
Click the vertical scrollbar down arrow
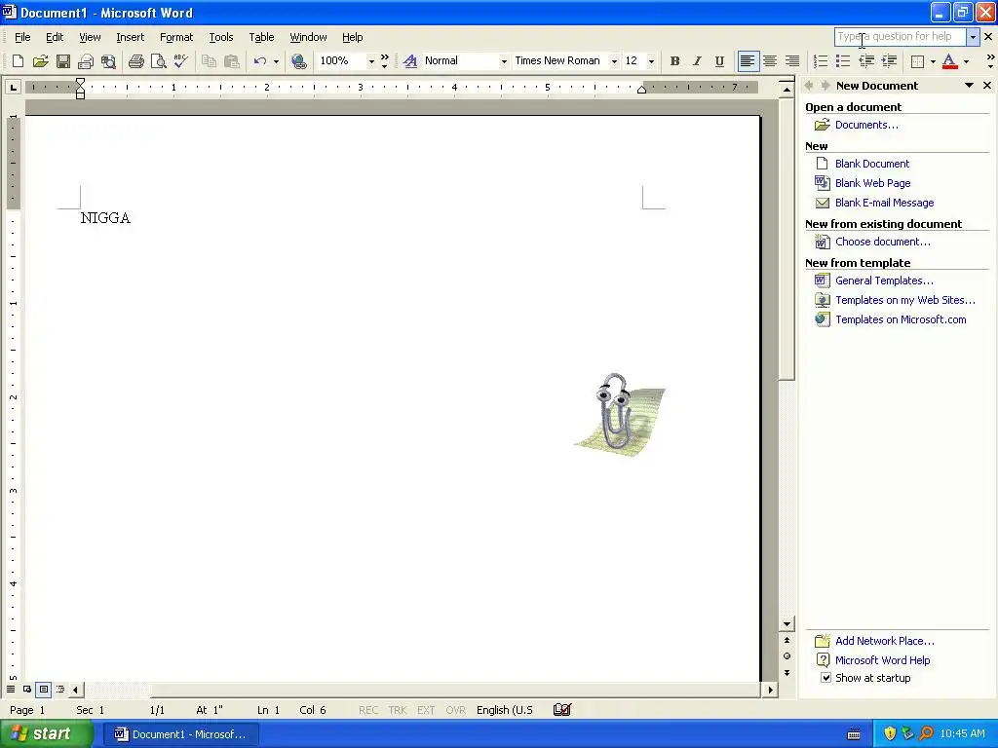787,624
